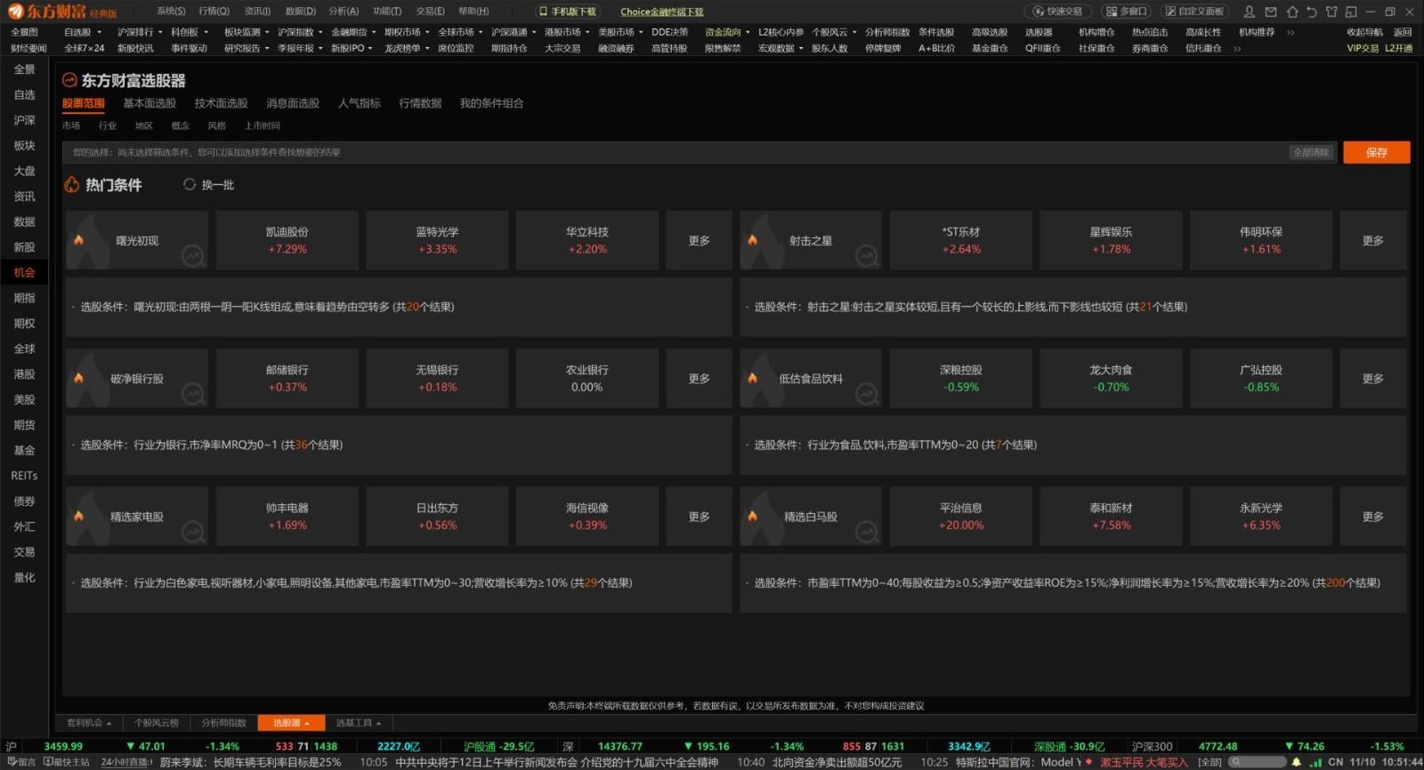Open the 系统(S) menu
This screenshot has width=1424, height=770.
(171, 12)
